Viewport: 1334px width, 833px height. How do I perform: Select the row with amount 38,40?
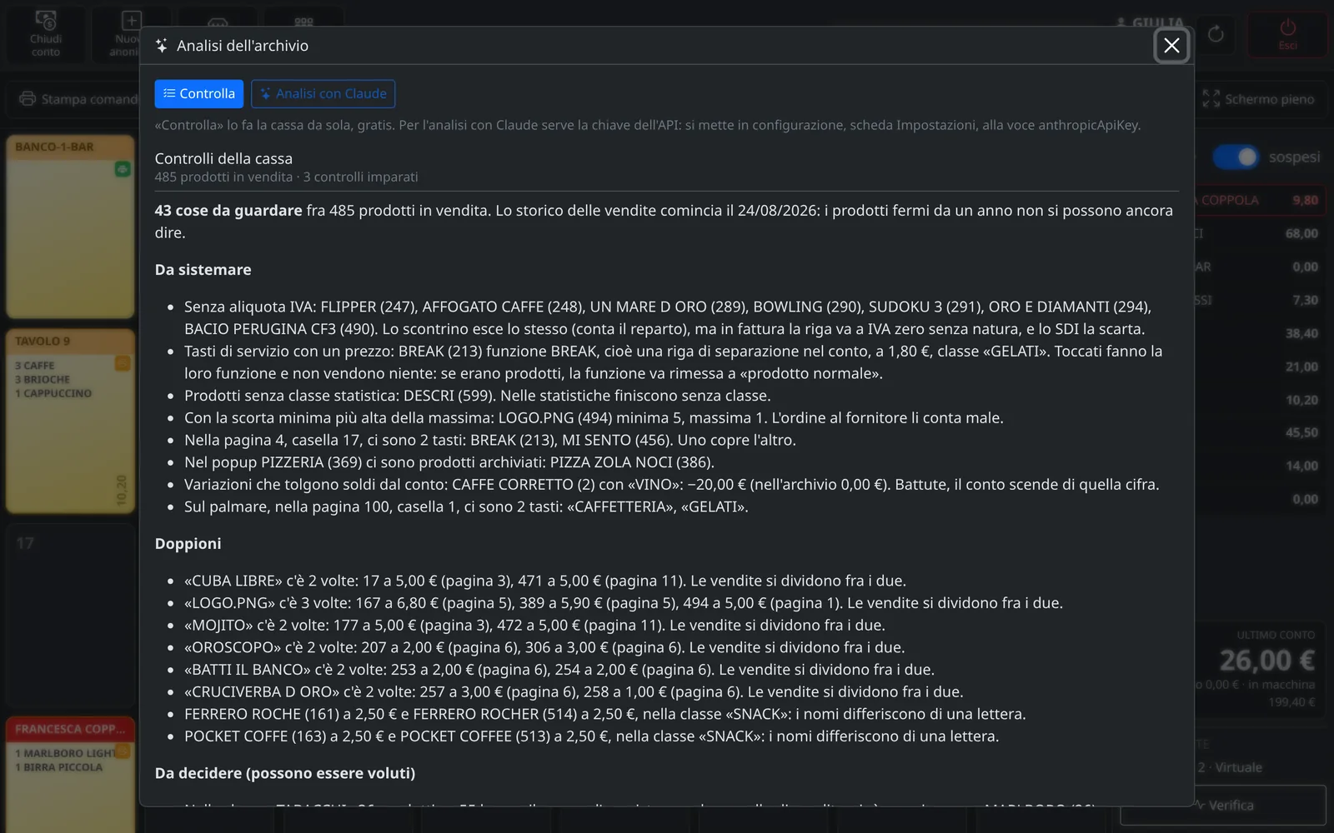1259,333
